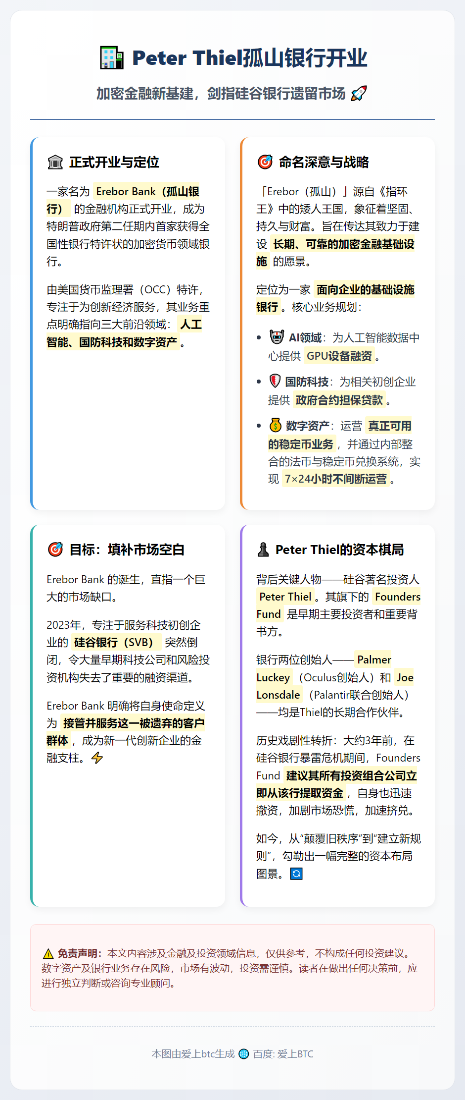Click highlighted text 建议其所有投资组合公司立即从该行提取资金

[337, 784]
